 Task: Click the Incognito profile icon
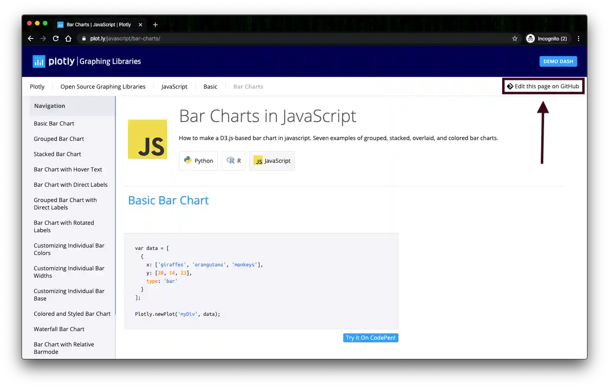(531, 38)
